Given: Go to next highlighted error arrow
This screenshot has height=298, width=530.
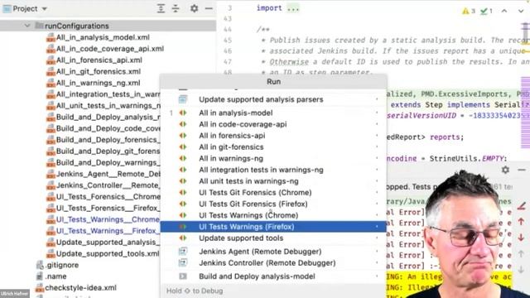Looking at the screenshot, I should coord(521,11).
